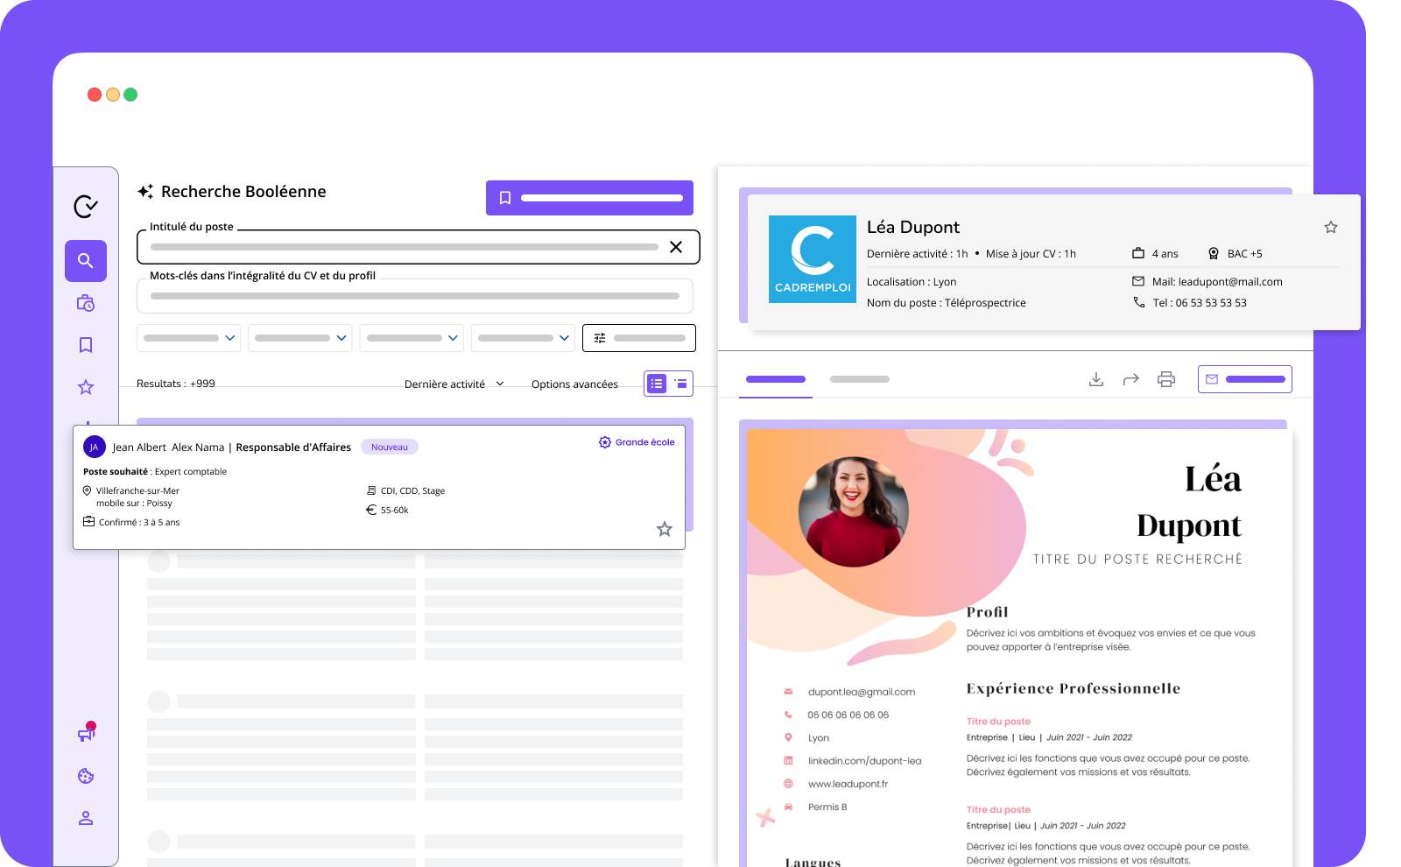Expand the advanced filters button
The image size is (1401, 867).
click(638, 337)
